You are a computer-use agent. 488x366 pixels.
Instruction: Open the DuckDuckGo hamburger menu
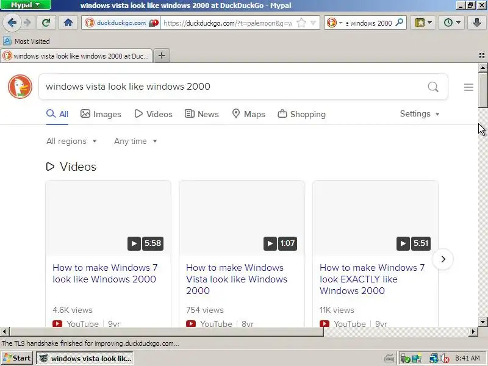coord(468,87)
